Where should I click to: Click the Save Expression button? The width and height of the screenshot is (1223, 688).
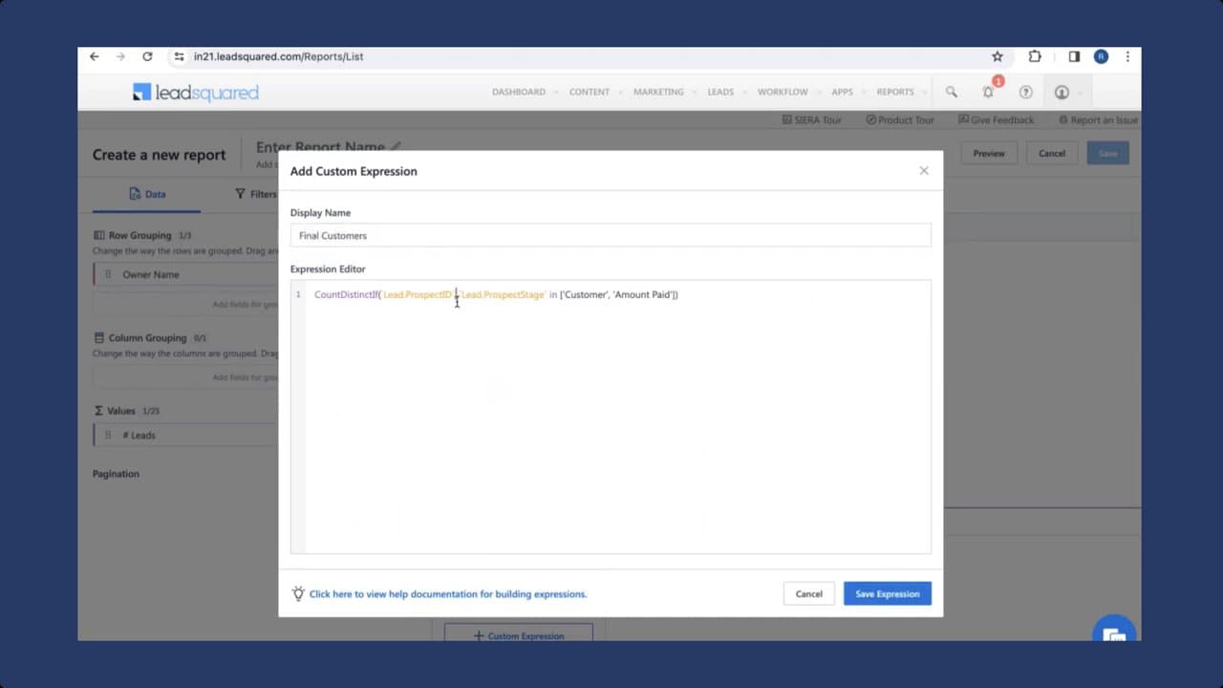point(887,593)
